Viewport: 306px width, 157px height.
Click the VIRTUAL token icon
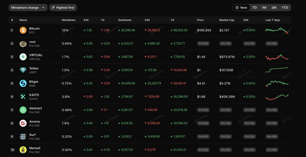pos(23,57)
